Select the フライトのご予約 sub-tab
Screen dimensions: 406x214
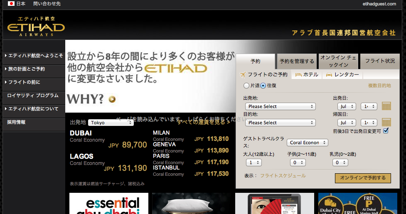click(x=263, y=75)
